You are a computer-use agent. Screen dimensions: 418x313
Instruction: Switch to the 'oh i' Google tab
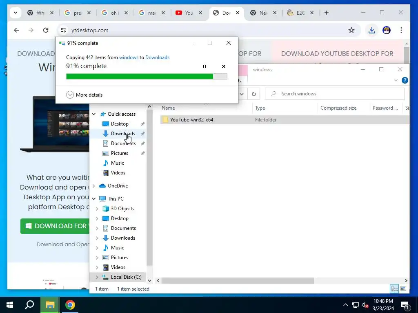point(111,13)
